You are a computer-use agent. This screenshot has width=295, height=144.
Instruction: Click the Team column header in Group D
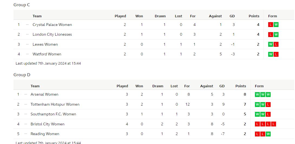click(x=35, y=86)
